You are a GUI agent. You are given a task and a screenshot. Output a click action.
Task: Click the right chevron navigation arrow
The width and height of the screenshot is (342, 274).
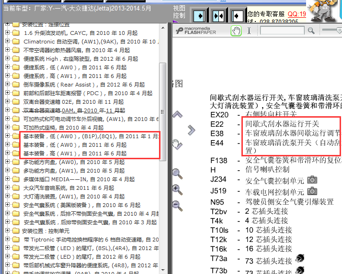[x=191, y=130]
